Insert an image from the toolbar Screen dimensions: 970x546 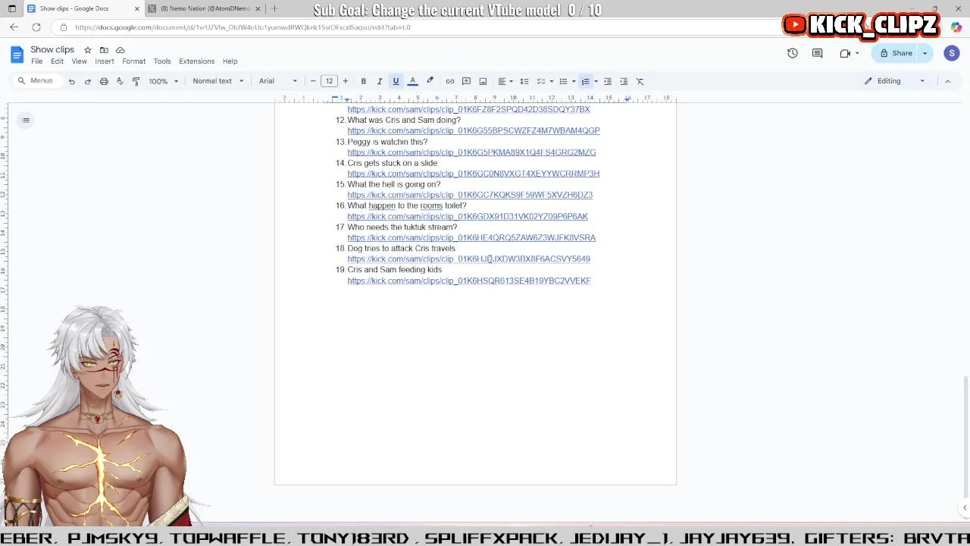[483, 81]
